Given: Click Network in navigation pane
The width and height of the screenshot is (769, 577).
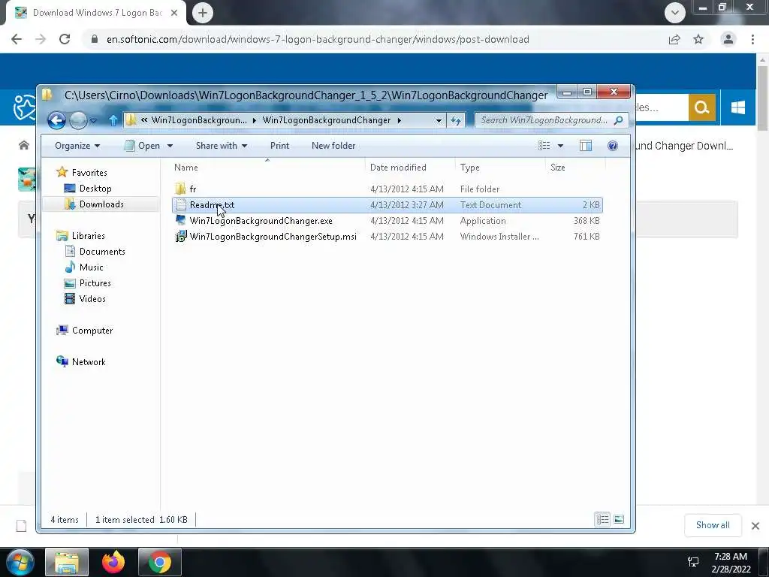Looking at the screenshot, I should click(x=89, y=362).
